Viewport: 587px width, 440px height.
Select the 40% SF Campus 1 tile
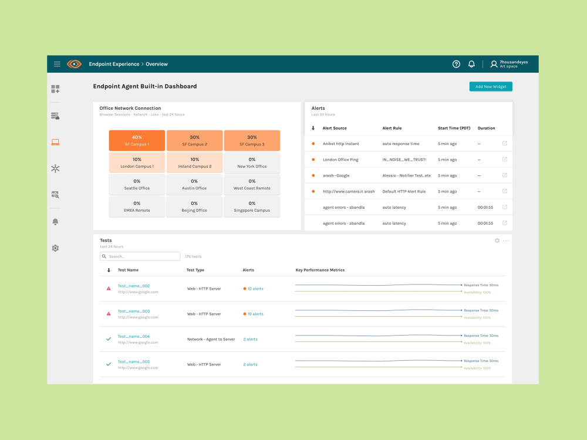coord(137,140)
